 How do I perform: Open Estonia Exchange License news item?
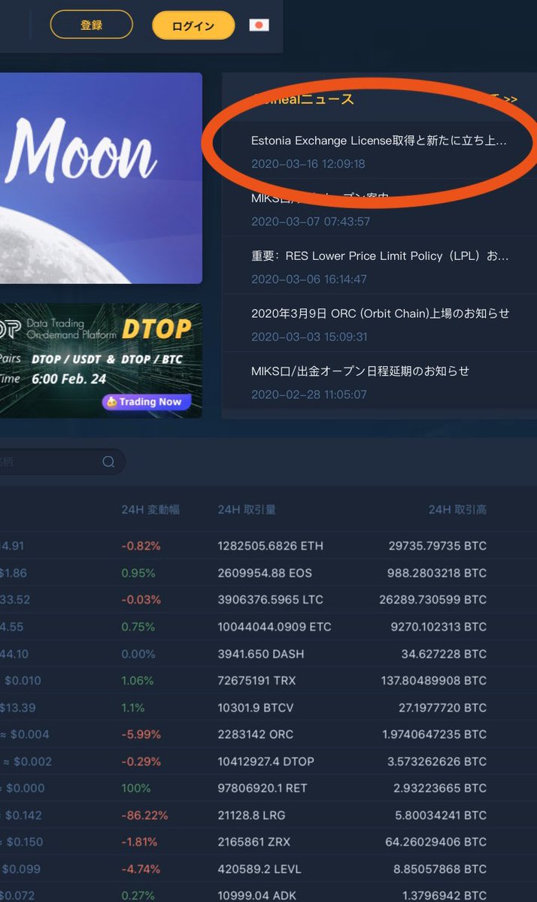tap(379, 141)
